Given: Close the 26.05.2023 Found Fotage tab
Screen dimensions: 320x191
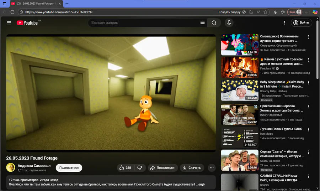Looking at the screenshot, I should click(60, 4).
